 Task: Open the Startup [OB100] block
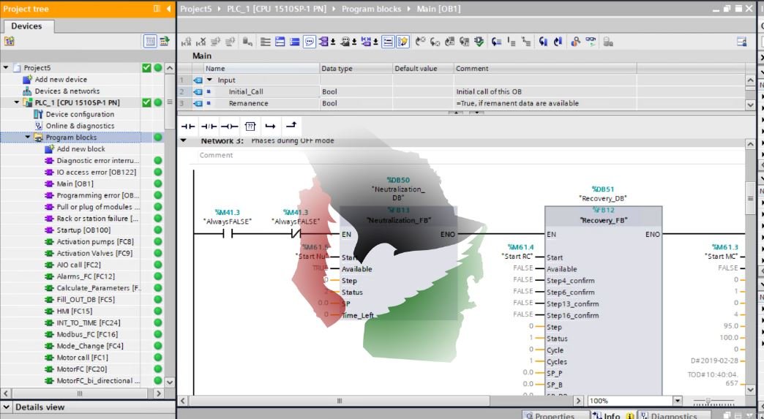coord(84,230)
